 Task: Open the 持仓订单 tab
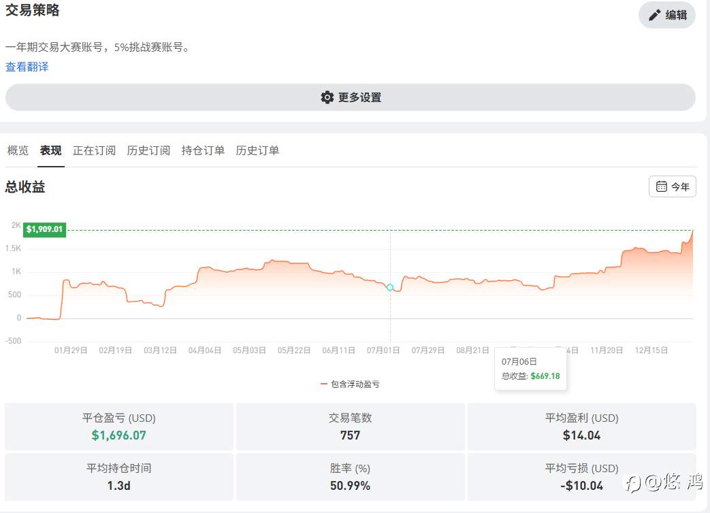(x=203, y=150)
